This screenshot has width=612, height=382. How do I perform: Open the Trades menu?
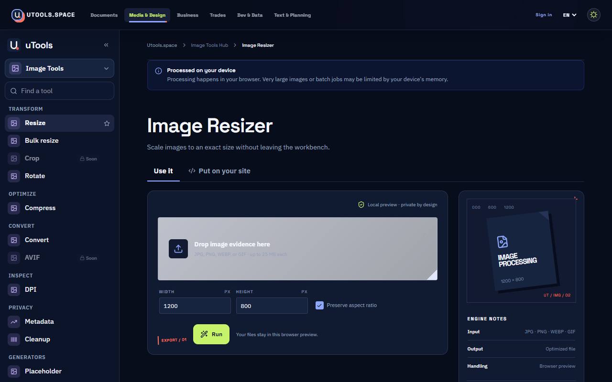coord(218,15)
